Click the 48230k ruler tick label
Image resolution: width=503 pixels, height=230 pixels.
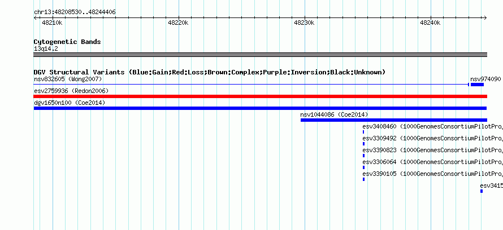(304, 23)
